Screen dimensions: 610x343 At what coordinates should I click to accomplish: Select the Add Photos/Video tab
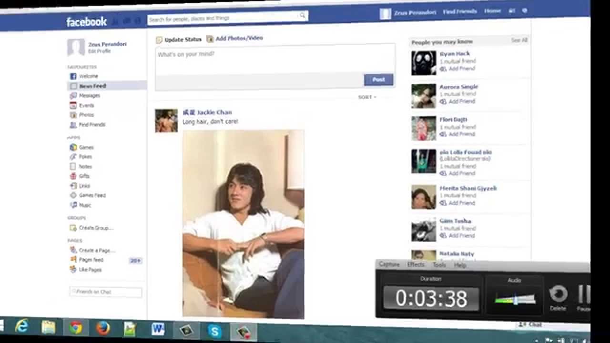234,39
